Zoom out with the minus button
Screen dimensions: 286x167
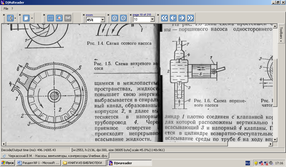tap(123, 18)
